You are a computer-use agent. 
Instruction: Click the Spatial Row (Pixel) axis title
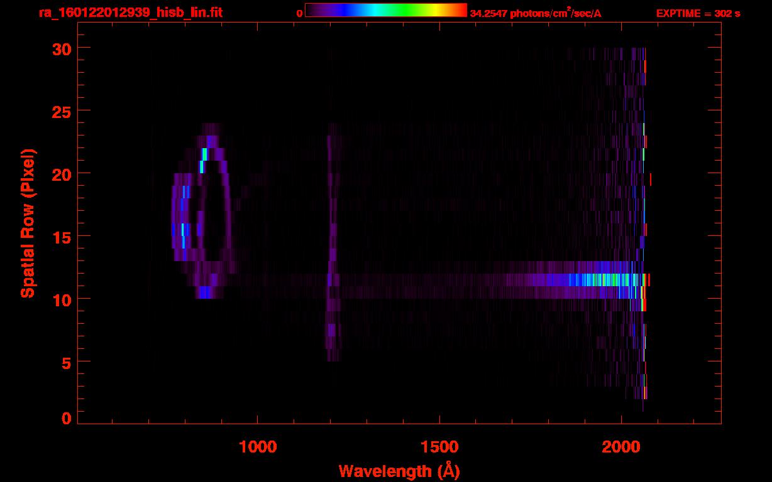coord(28,223)
